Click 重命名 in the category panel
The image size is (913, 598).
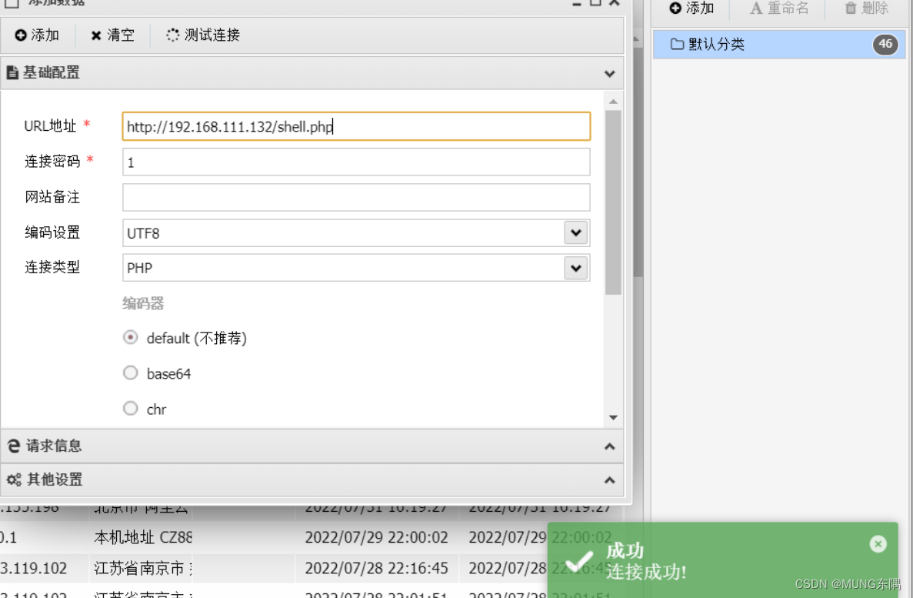tap(779, 8)
